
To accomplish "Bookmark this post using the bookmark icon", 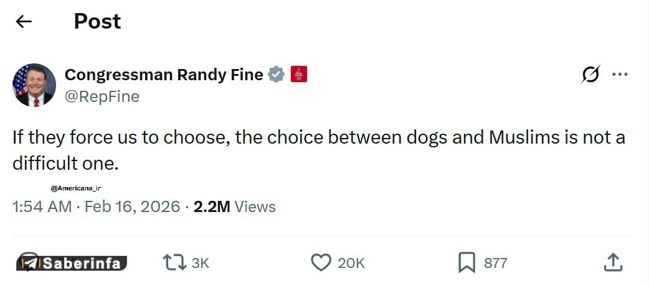I will pyautogui.click(x=467, y=263).
